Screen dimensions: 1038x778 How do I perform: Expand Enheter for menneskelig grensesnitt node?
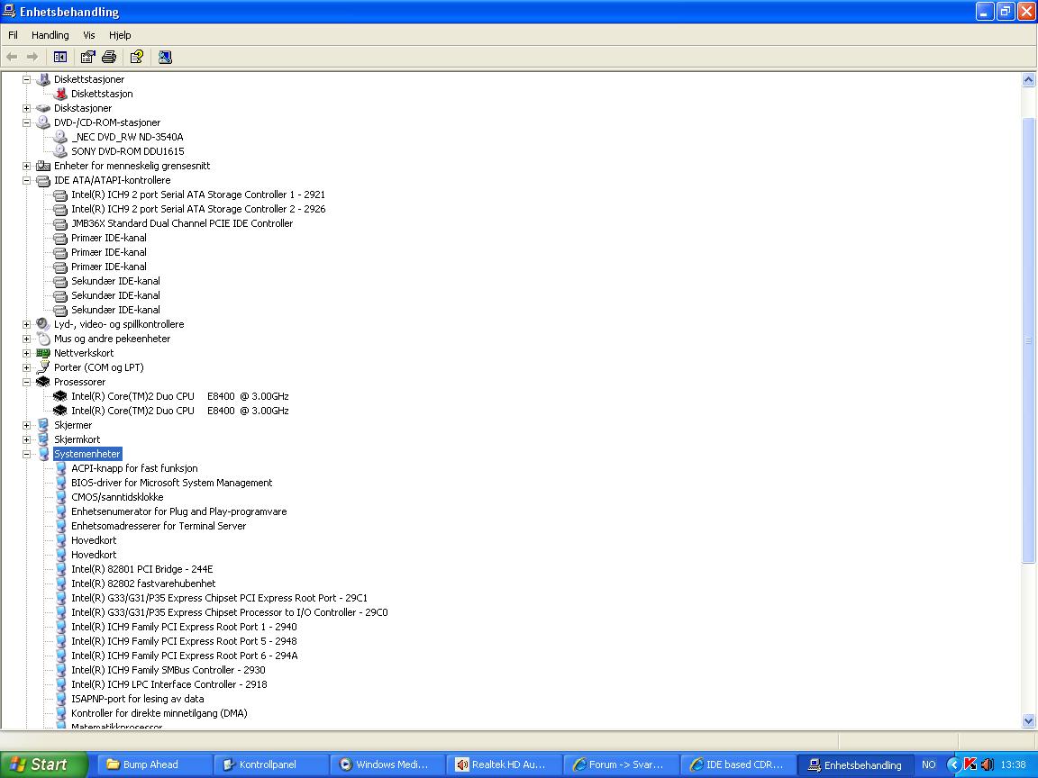(26, 166)
